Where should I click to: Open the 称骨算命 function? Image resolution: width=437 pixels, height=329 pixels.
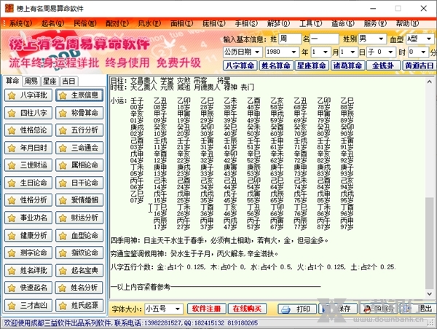79,113
